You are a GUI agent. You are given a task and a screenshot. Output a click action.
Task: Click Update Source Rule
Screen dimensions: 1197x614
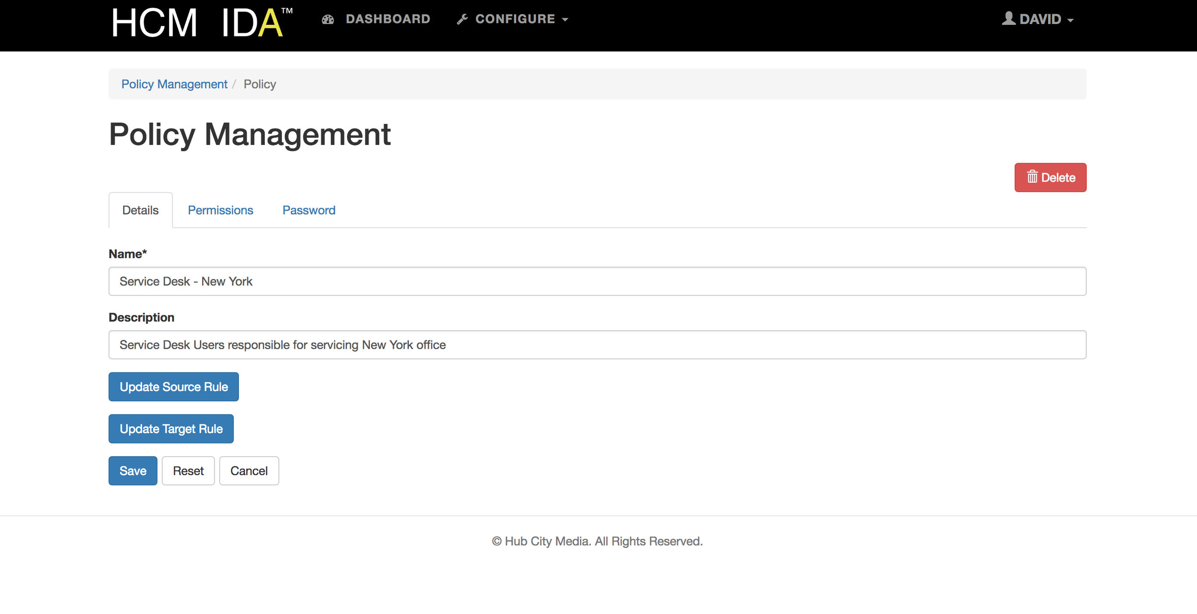tap(173, 387)
